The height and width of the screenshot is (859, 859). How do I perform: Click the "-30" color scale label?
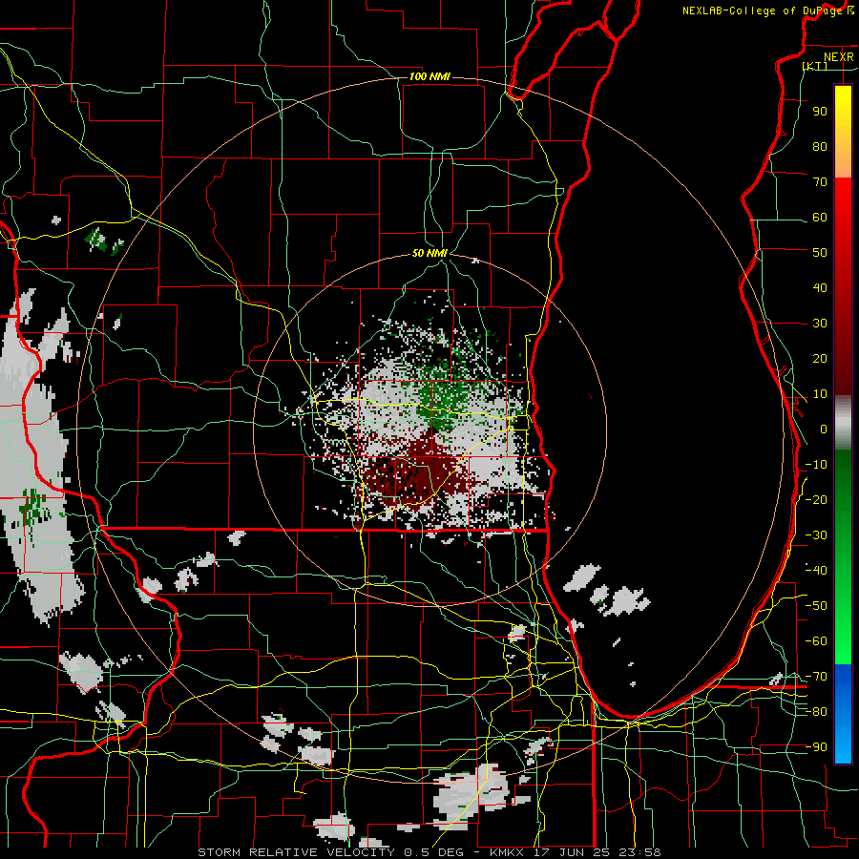(x=816, y=535)
